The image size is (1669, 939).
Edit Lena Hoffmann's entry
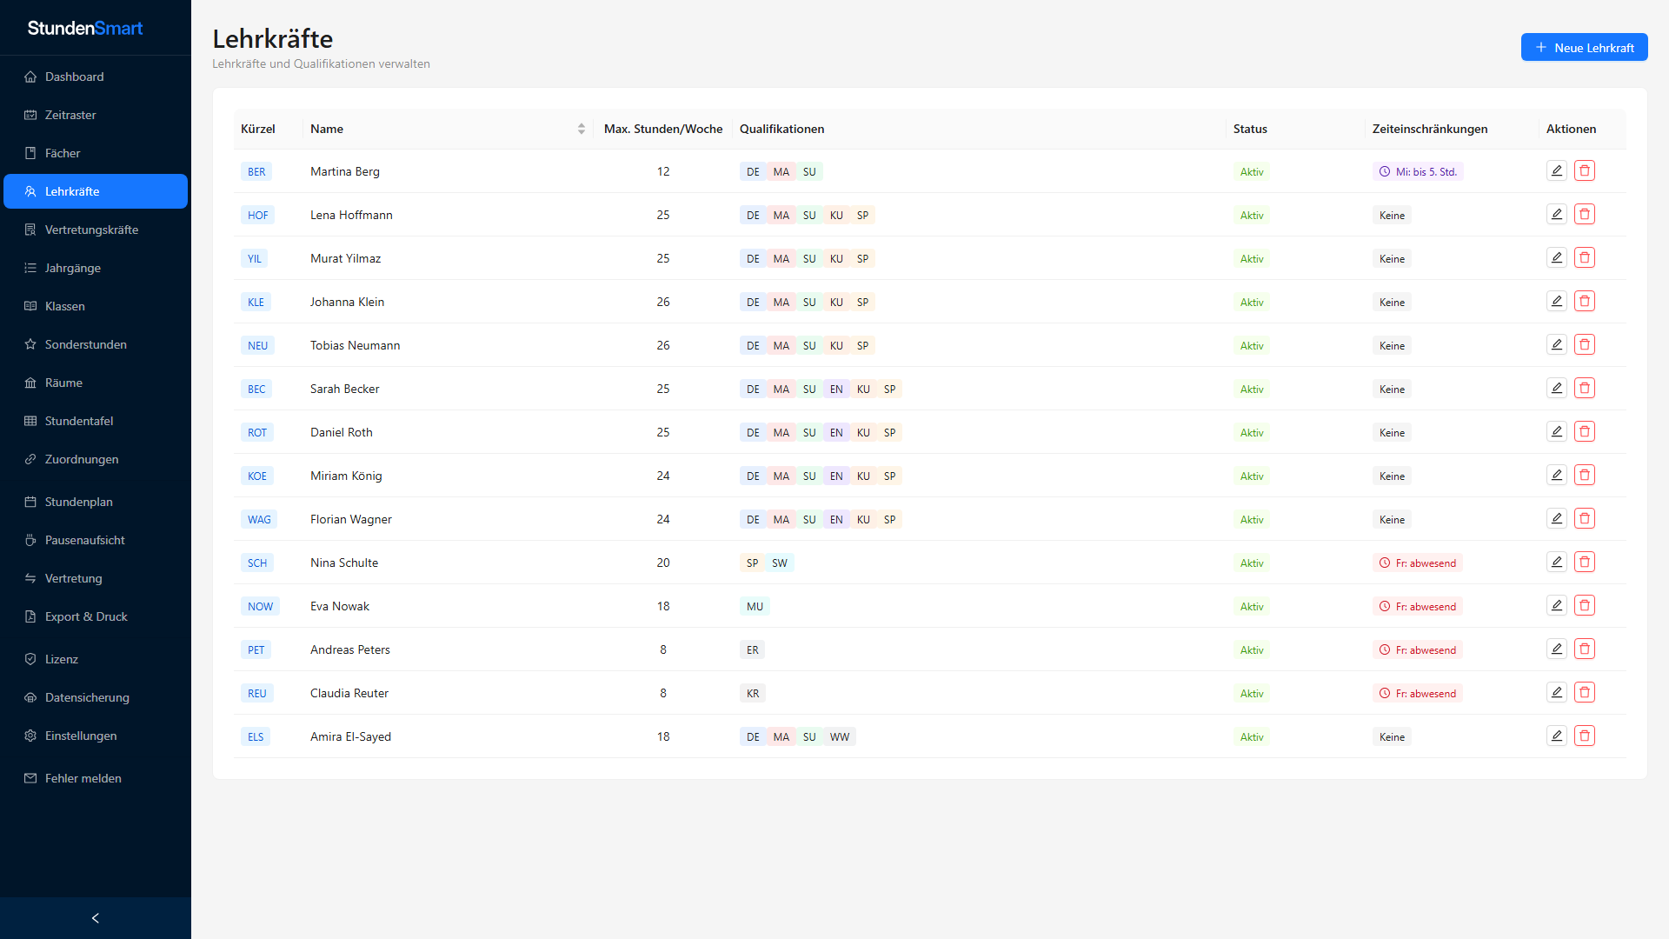[1557, 215]
